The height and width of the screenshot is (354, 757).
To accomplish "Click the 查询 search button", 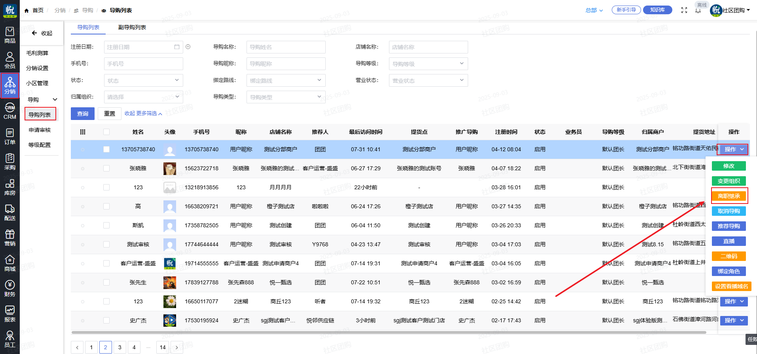I will pos(83,114).
